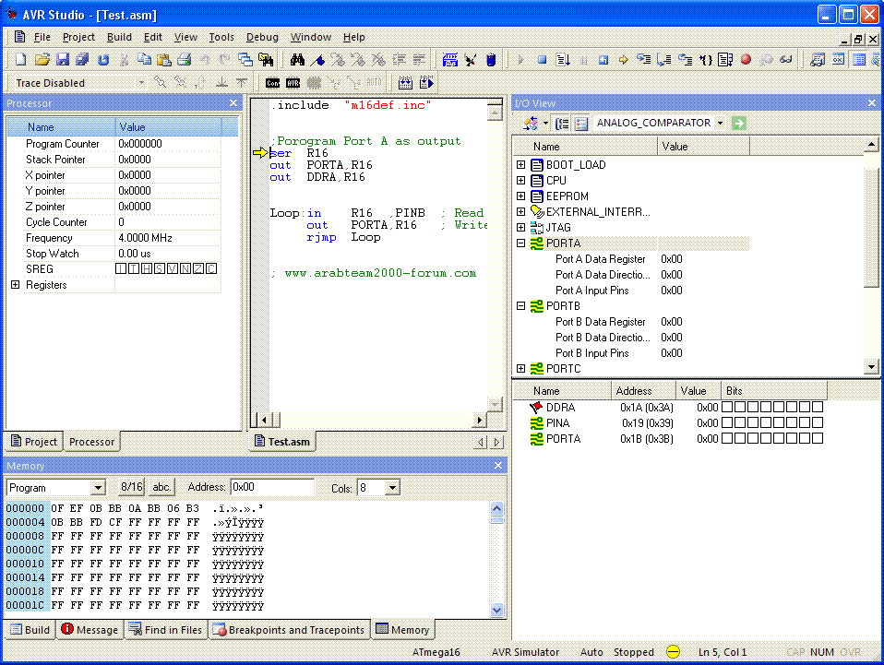Click the abc. button in Memory panel

161,487
